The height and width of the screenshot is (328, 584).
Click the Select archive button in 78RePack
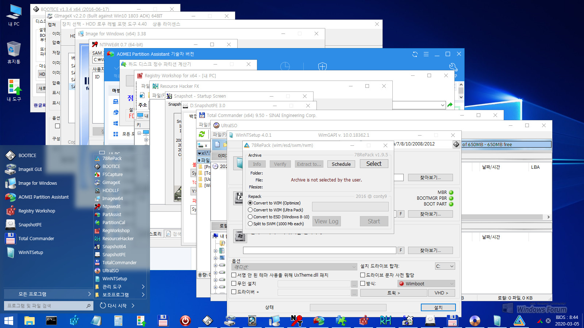click(374, 164)
